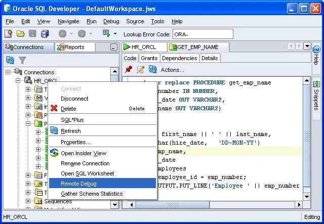The height and width of the screenshot is (224, 324).
Task: Switch to the Details tab
Action: (210, 58)
